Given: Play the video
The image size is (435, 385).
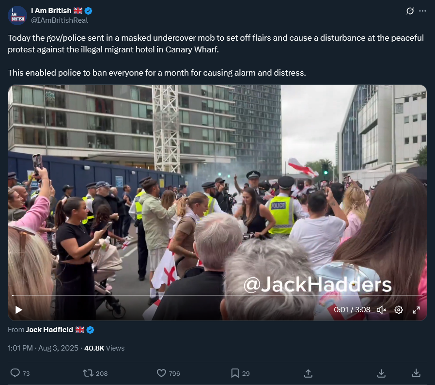Looking at the screenshot, I should pos(18,310).
